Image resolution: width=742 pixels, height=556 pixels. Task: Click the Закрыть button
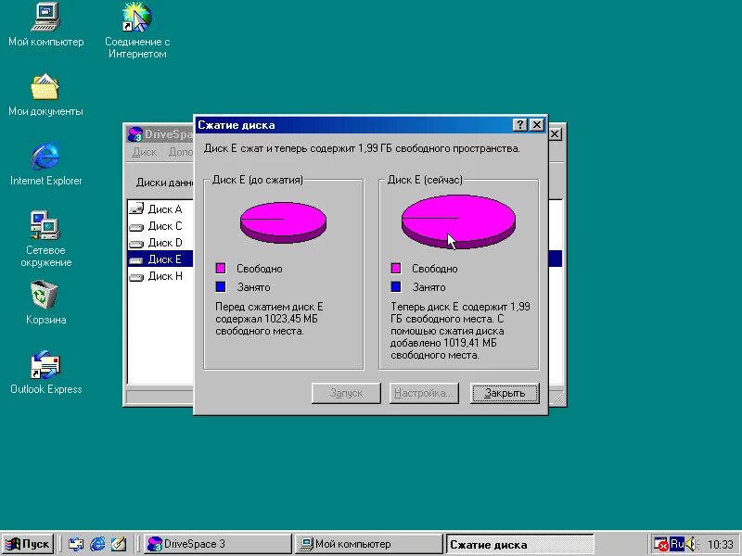505,393
